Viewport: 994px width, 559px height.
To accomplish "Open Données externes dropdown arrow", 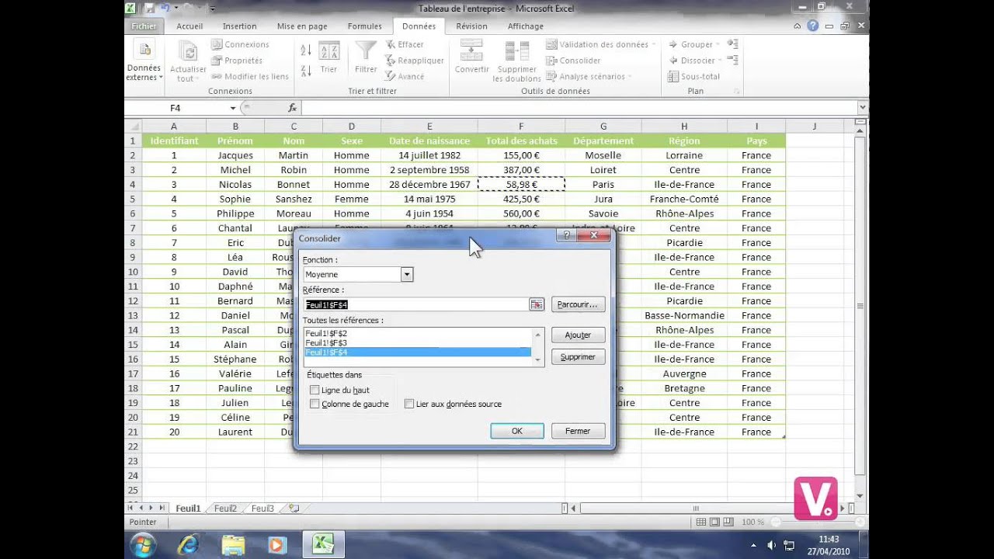I will (161, 78).
